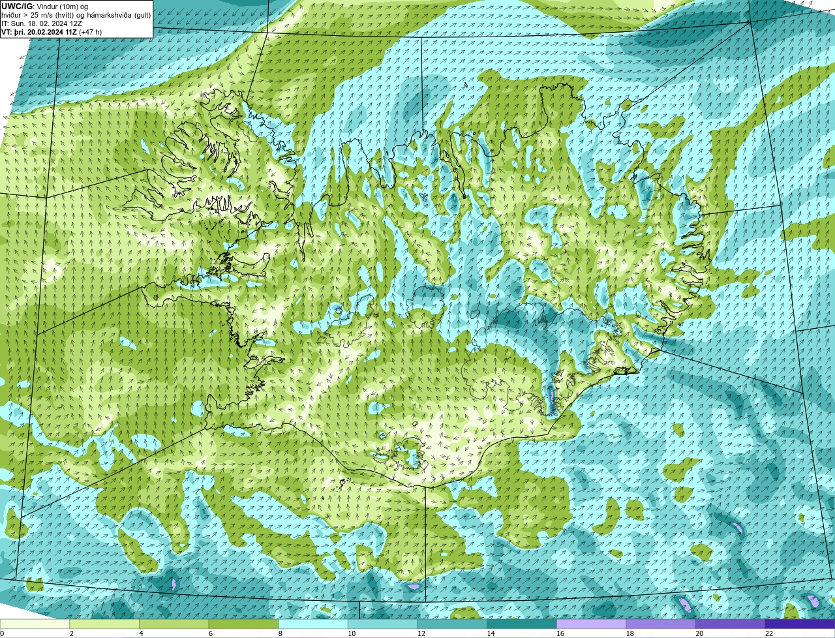Image resolution: width=835 pixels, height=638 pixels.
Task: Click the legend scale label '22'
Action: (x=769, y=633)
